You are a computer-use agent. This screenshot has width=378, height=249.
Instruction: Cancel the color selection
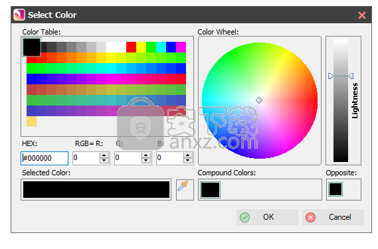[x=333, y=217]
